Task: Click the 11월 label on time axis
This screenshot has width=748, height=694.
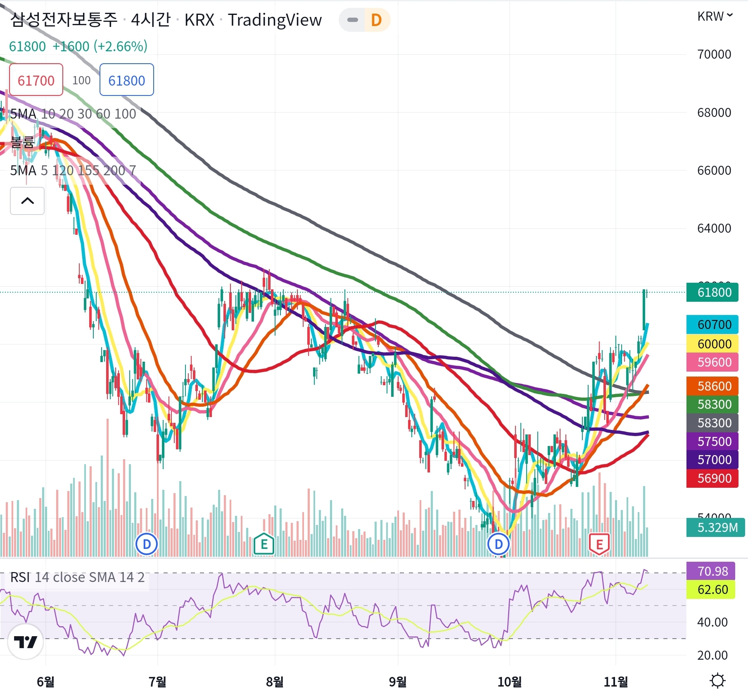Action: (615, 682)
